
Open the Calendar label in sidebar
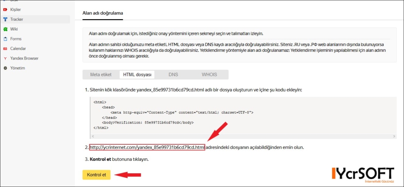click(18, 49)
